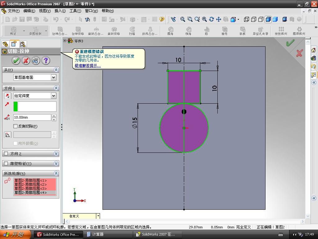
Task: Switch to wireframe display style
Action: pyautogui.click(x=247, y=19)
